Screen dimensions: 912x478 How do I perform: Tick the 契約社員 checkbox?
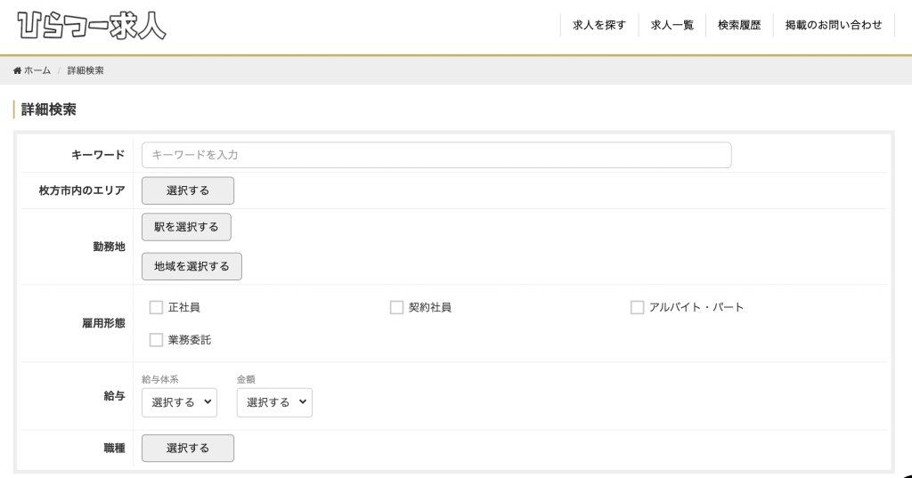pyautogui.click(x=397, y=308)
